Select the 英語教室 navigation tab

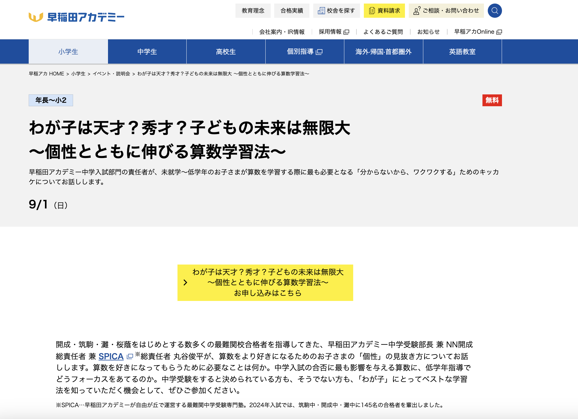(462, 51)
